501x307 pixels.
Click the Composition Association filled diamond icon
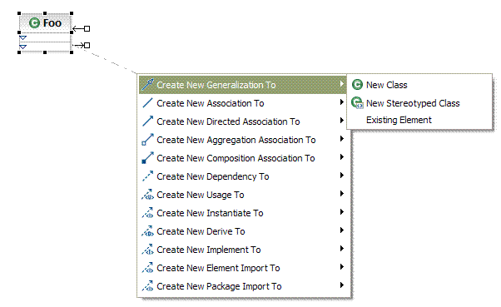pos(147,157)
